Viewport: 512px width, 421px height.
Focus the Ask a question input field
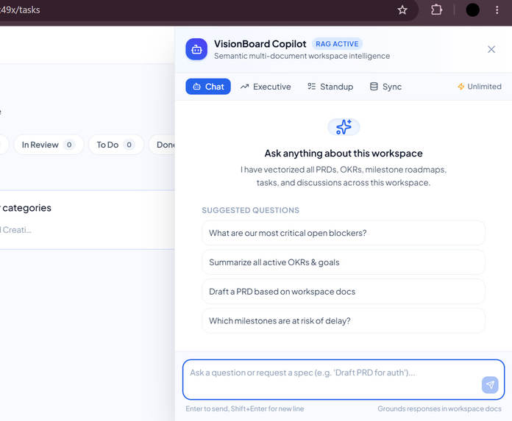click(x=344, y=380)
